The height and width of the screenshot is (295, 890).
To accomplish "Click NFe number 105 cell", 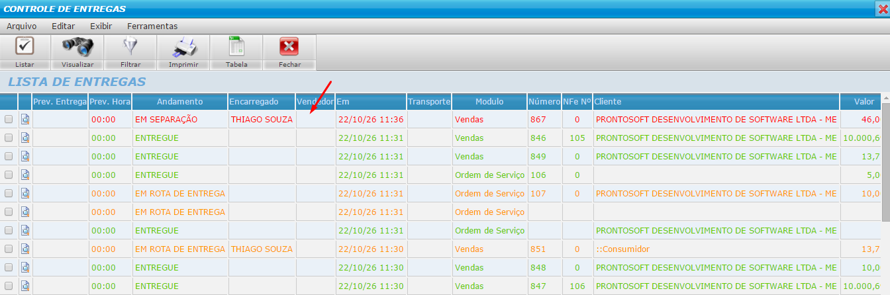I will pos(577,138).
